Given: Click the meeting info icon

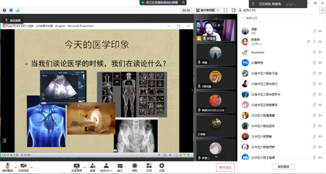Looking at the screenshot, I should point(4,10).
